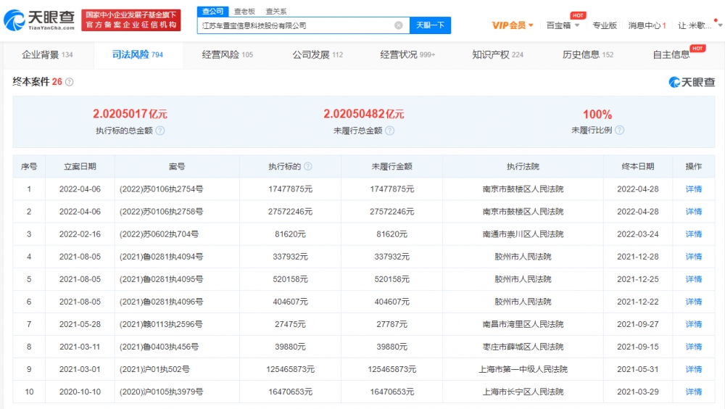Click the 2.0205017亿元 total amount
The height and width of the screenshot is (409, 725).
130,114
